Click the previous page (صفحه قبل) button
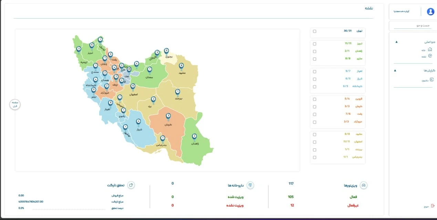The height and width of the screenshot is (220, 437). [15, 104]
